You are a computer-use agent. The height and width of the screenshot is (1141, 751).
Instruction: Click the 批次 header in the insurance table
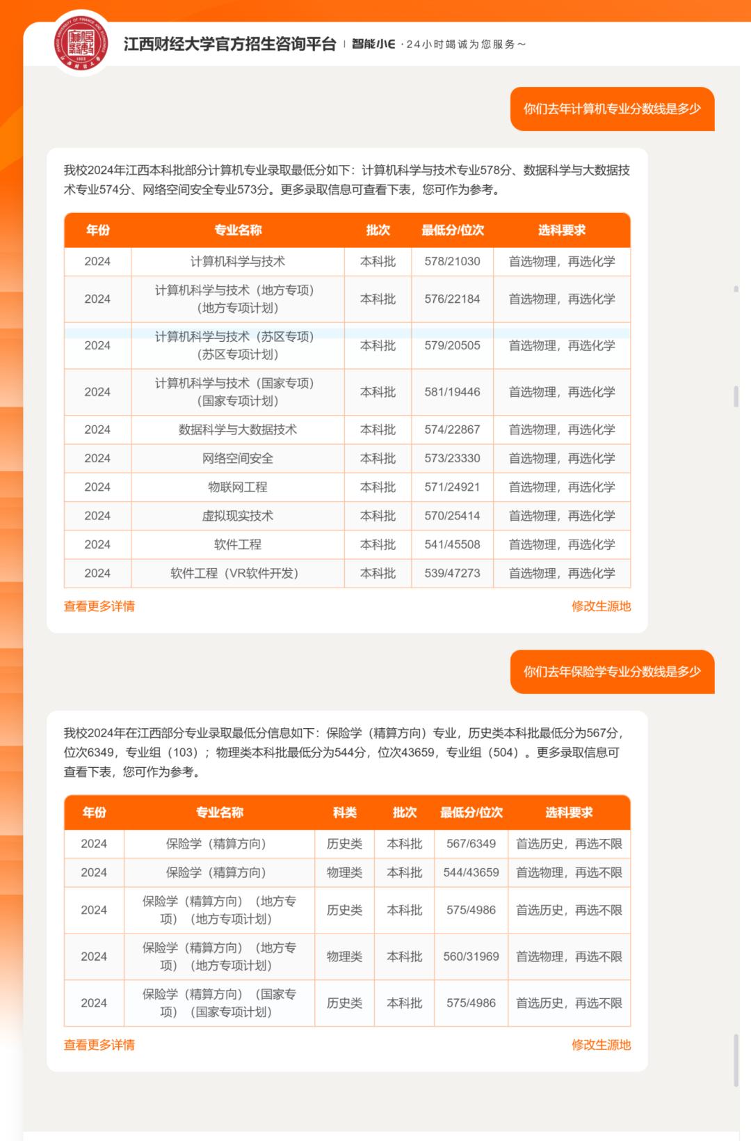click(x=405, y=812)
